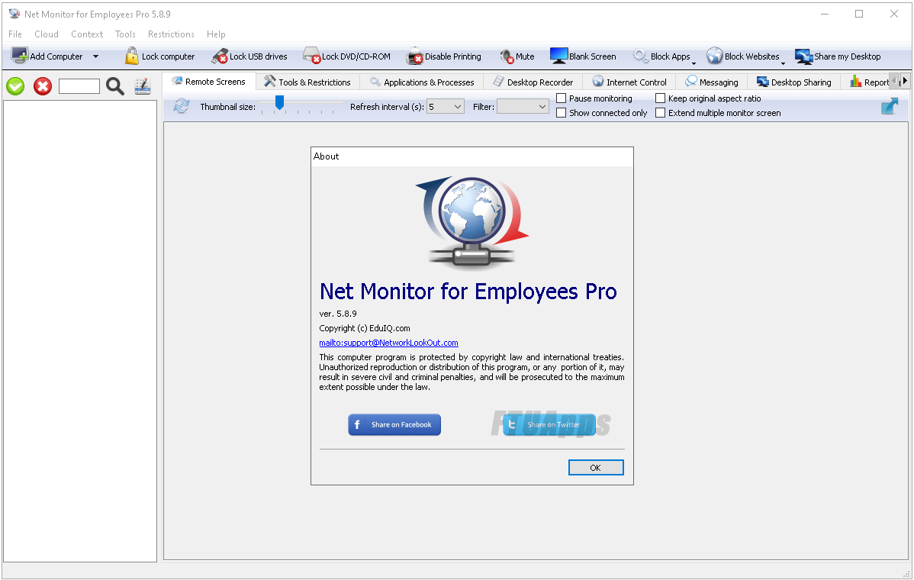
Task: Click the edit list icon beside search
Action: (x=143, y=86)
